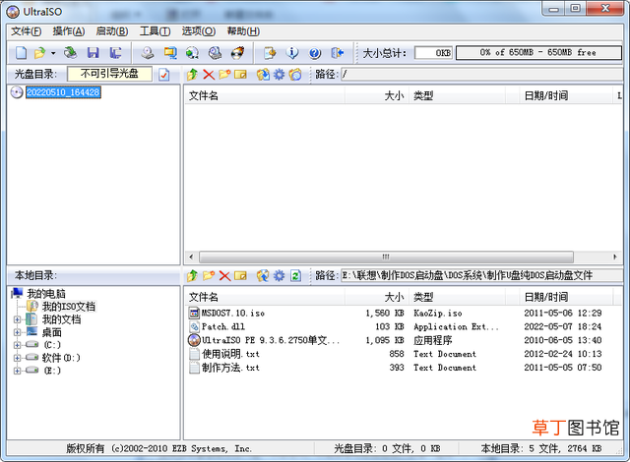Click the Convert image format icon
630x462 pixels.
click(x=170, y=52)
